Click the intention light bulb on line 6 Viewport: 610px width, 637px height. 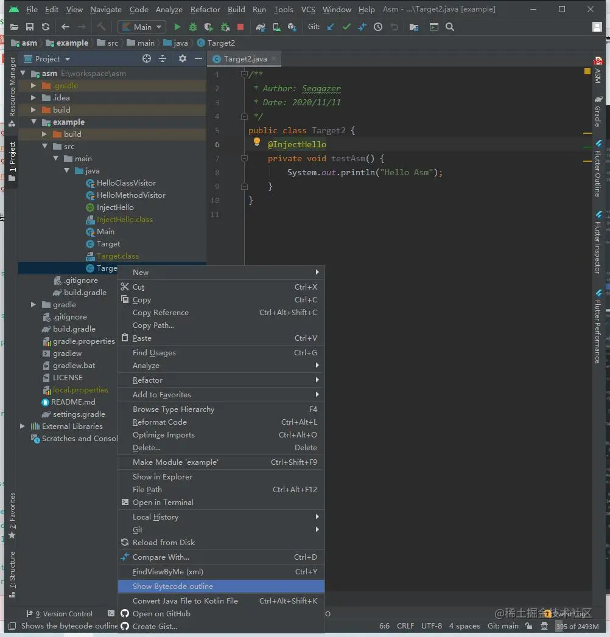point(257,142)
